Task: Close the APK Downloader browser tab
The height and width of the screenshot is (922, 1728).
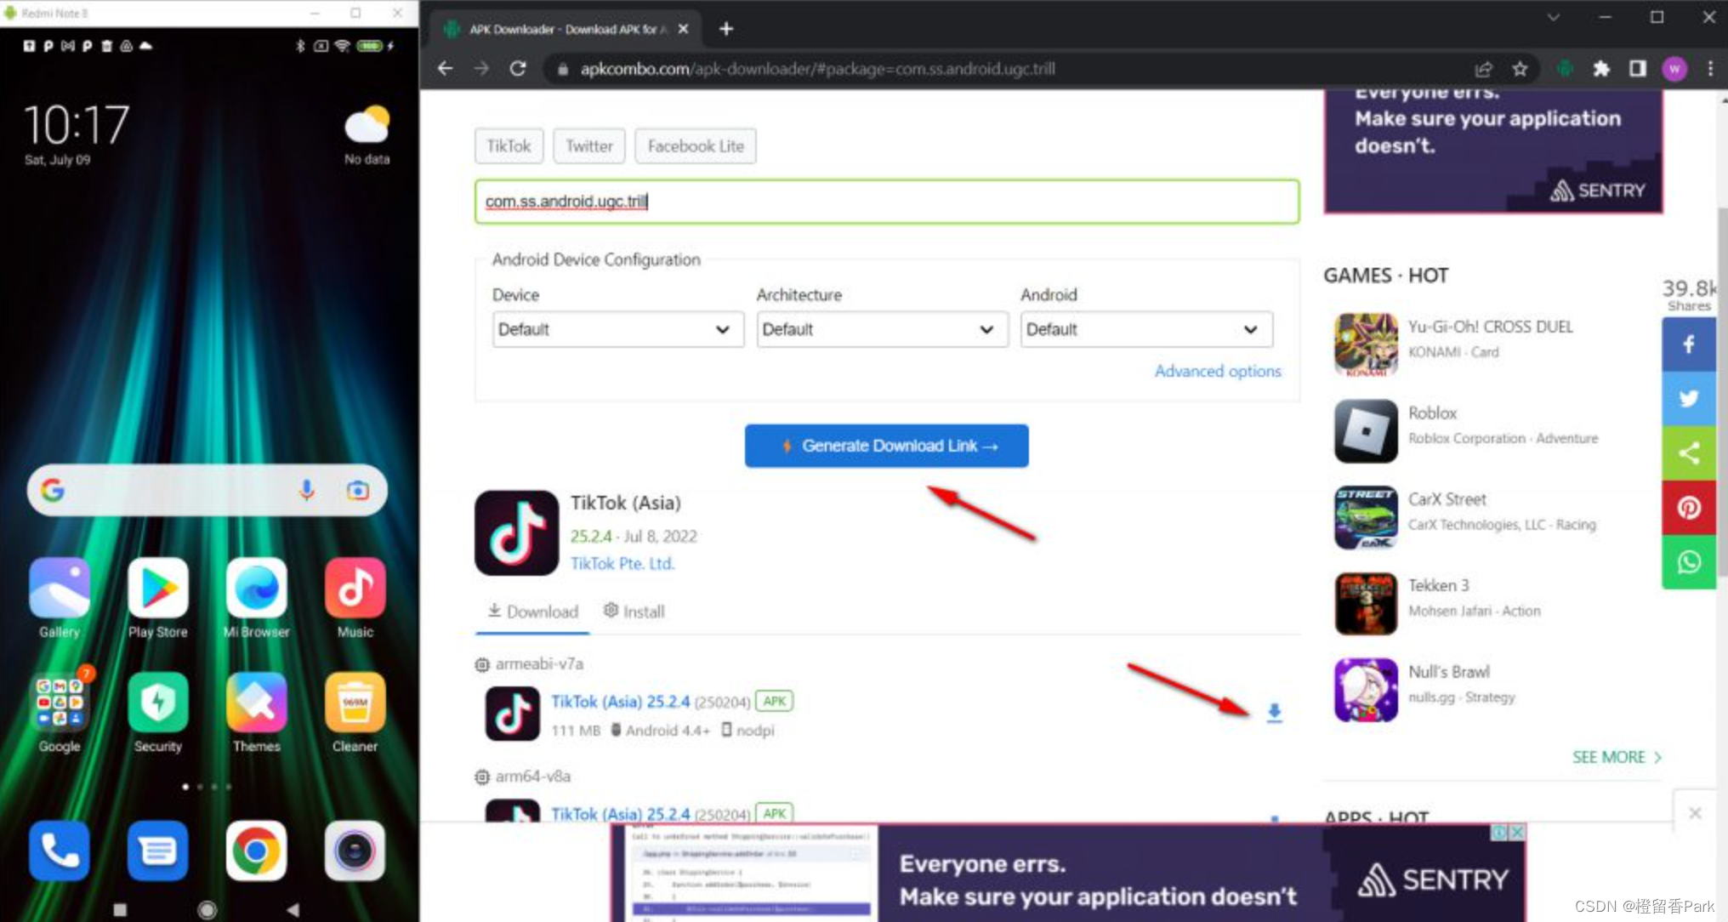Action: 683,29
